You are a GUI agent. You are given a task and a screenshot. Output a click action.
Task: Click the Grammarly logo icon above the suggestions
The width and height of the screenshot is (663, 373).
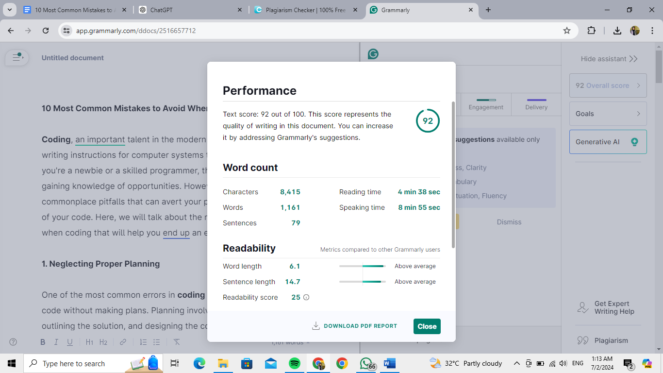[373, 54]
